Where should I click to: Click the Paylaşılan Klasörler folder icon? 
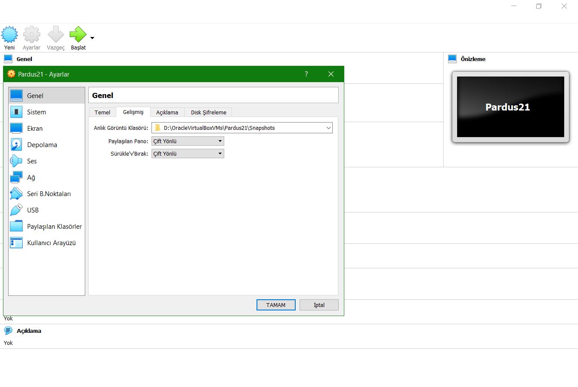point(16,226)
